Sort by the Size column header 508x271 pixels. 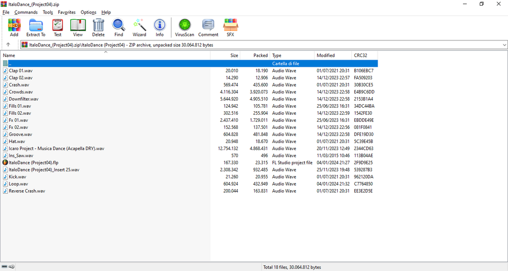pyautogui.click(x=225, y=56)
